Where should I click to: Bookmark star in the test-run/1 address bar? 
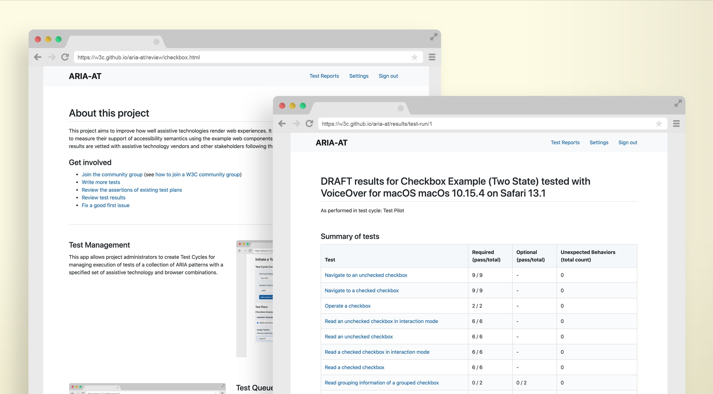click(659, 123)
